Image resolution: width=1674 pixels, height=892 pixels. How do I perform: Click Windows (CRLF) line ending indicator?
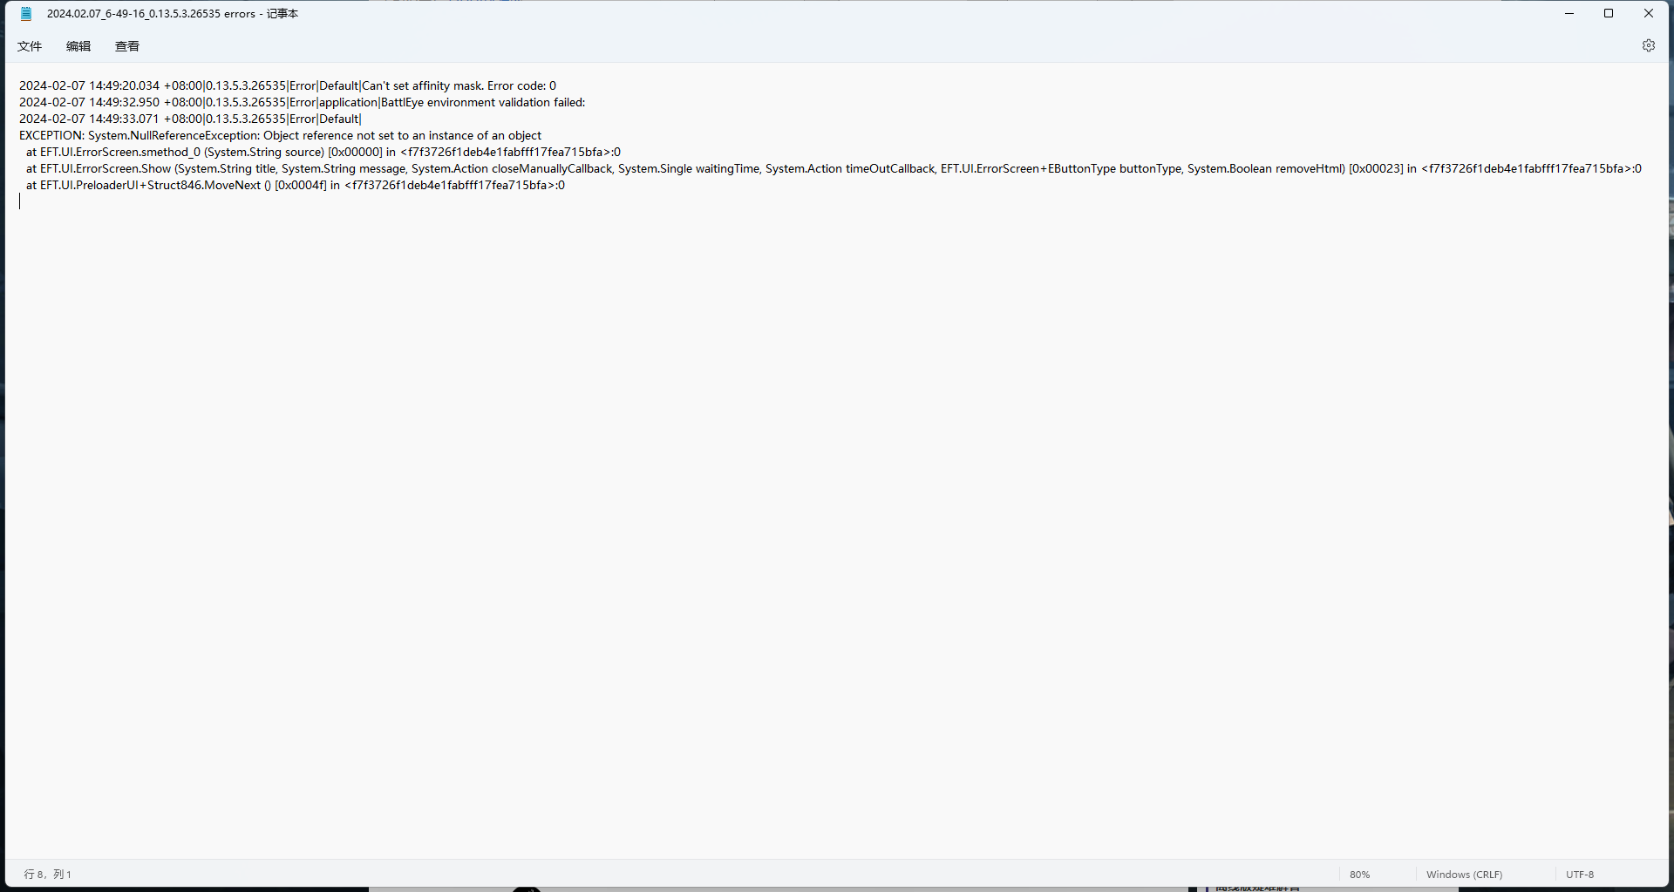click(x=1464, y=875)
